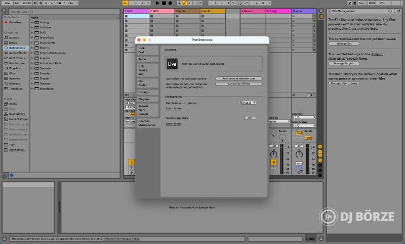
Task: Expand the Operator folder
Action: (x=32, y=68)
